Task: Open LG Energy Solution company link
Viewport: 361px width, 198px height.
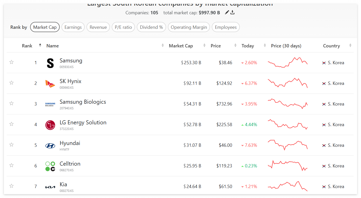Action: (83, 123)
